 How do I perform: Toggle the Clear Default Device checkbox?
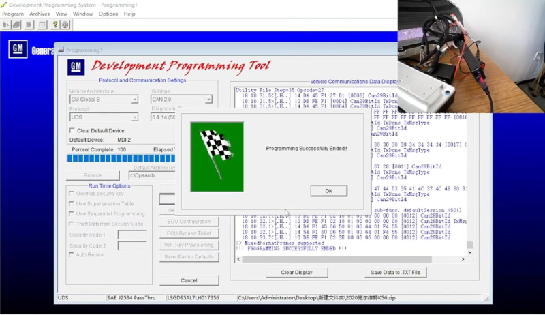72,130
